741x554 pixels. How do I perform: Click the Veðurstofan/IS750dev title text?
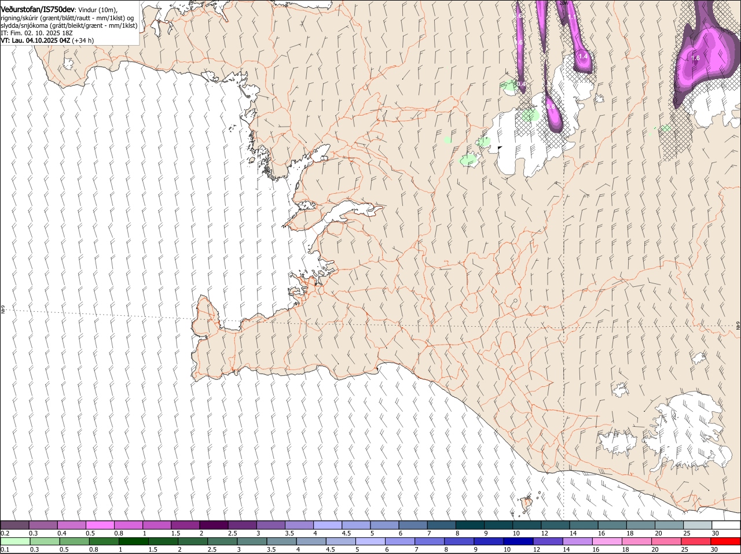(x=38, y=9)
